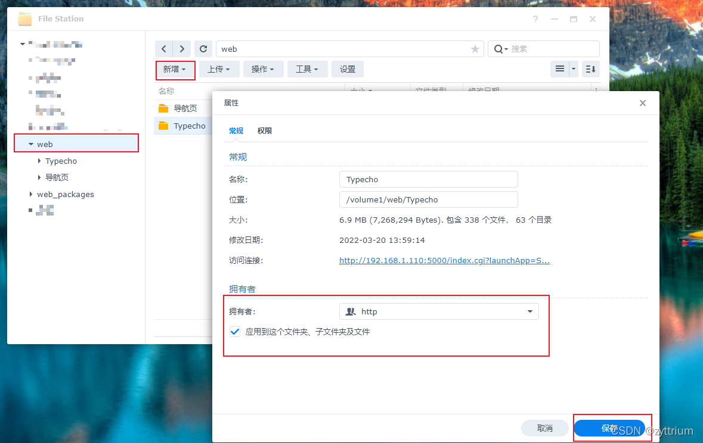Open the 新增 create dropdown
Image resolution: width=703 pixels, height=443 pixels.
pyautogui.click(x=174, y=69)
